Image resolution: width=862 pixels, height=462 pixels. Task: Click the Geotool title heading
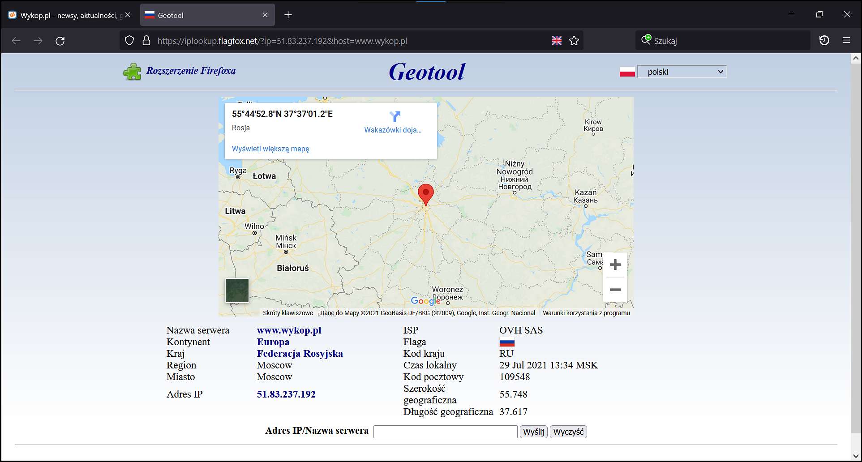(x=427, y=72)
